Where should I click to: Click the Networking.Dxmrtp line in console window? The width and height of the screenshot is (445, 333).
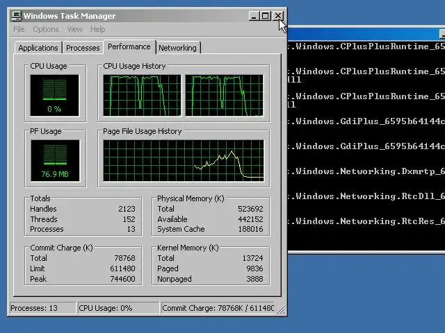pyautogui.click(x=366, y=171)
